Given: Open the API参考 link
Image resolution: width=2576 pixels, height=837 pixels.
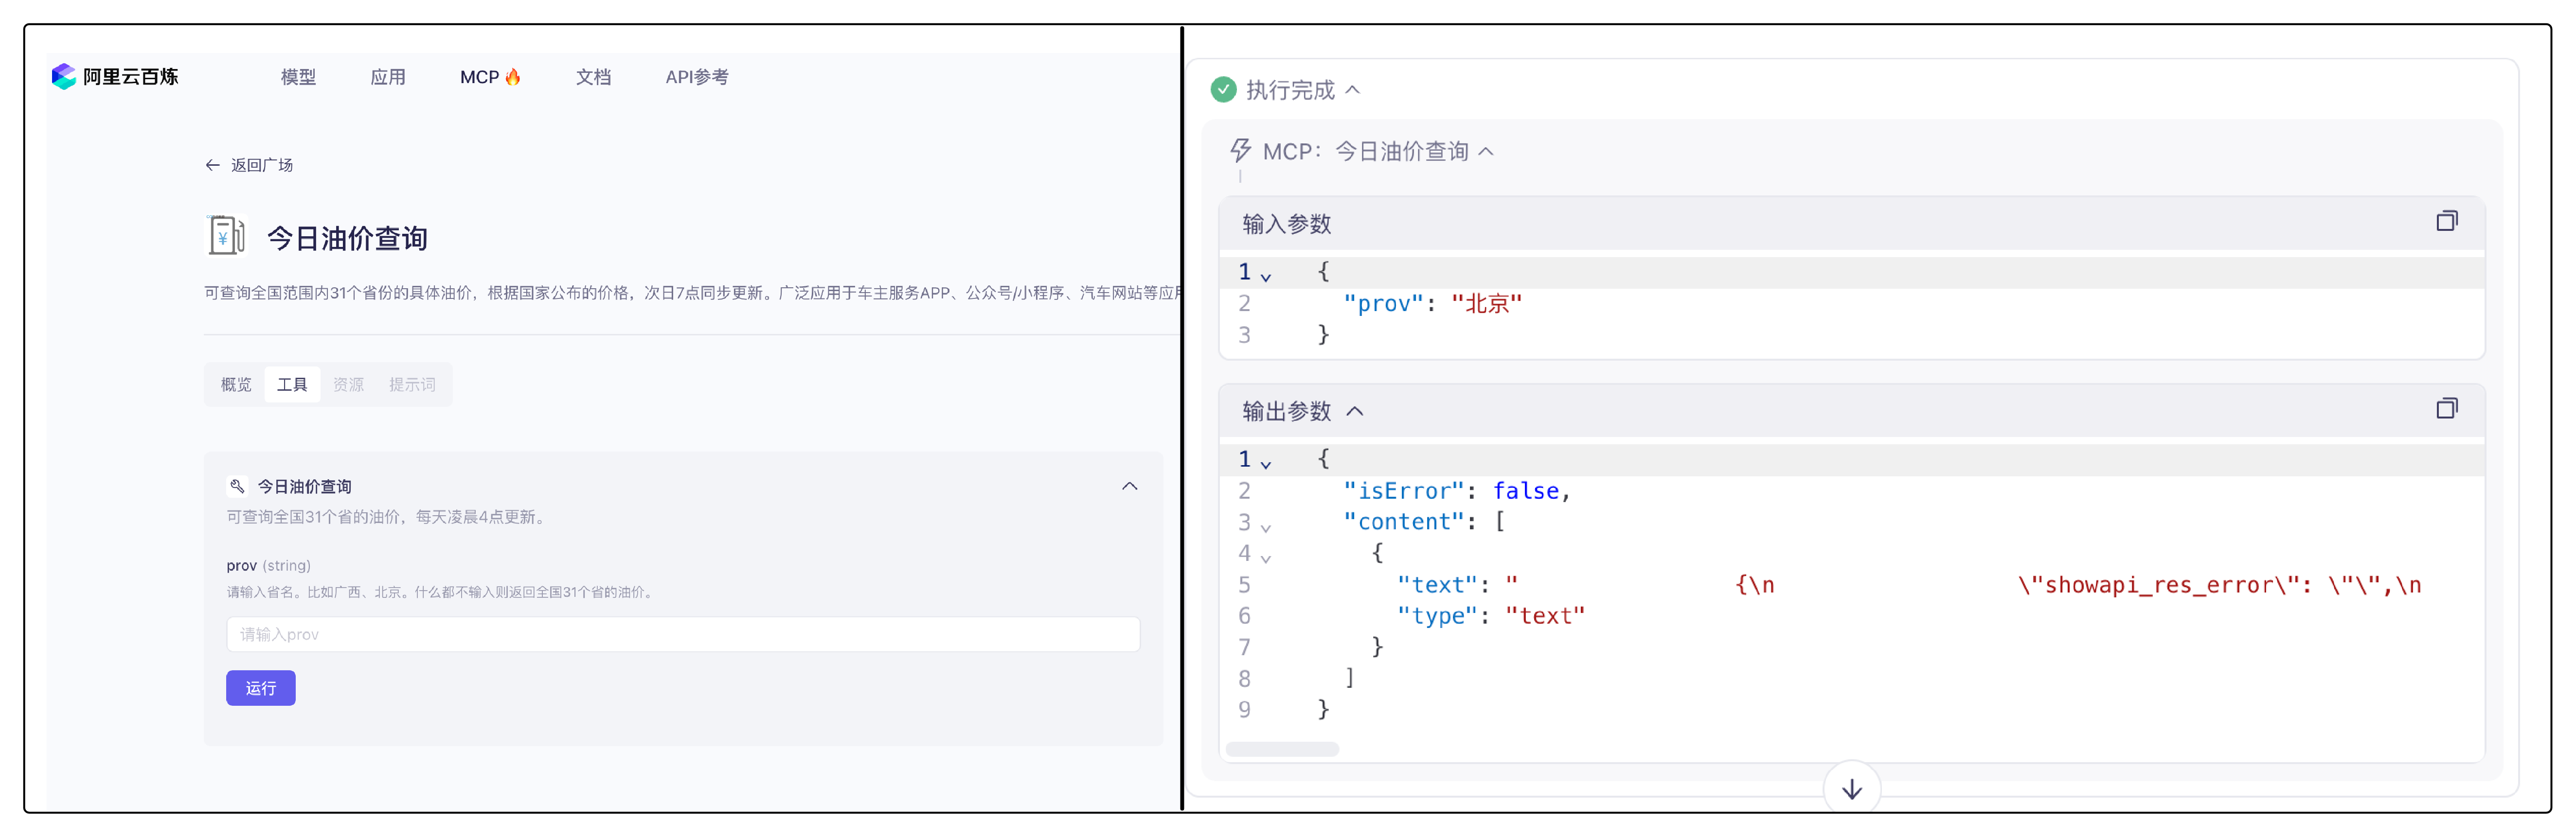Looking at the screenshot, I should tap(696, 77).
